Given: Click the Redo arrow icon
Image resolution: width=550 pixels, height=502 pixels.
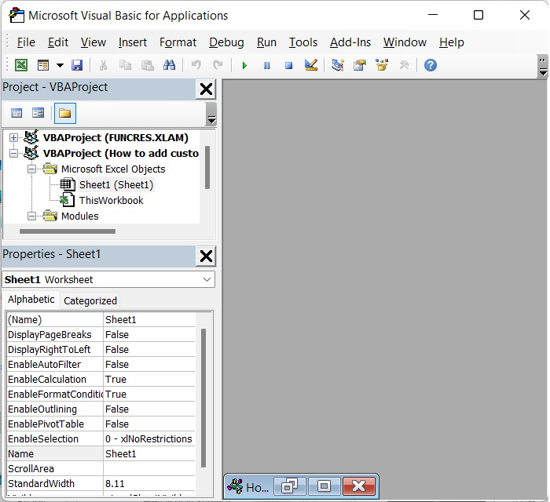Looking at the screenshot, I should 218,65.
